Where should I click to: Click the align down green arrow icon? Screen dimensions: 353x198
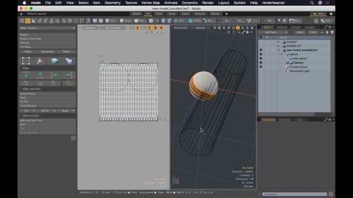(40, 75)
